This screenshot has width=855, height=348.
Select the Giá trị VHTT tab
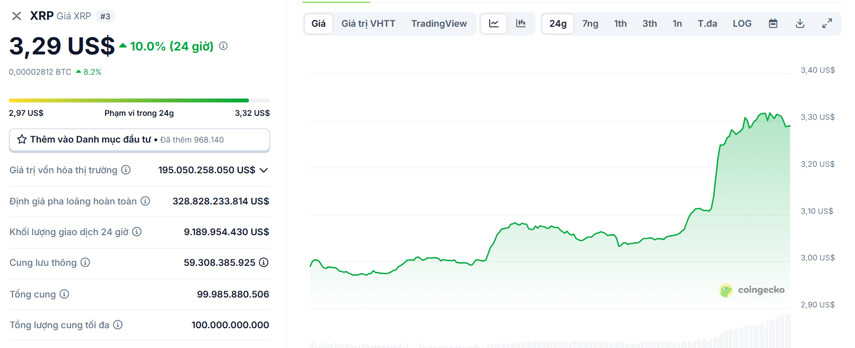pyautogui.click(x=368, y=23)
